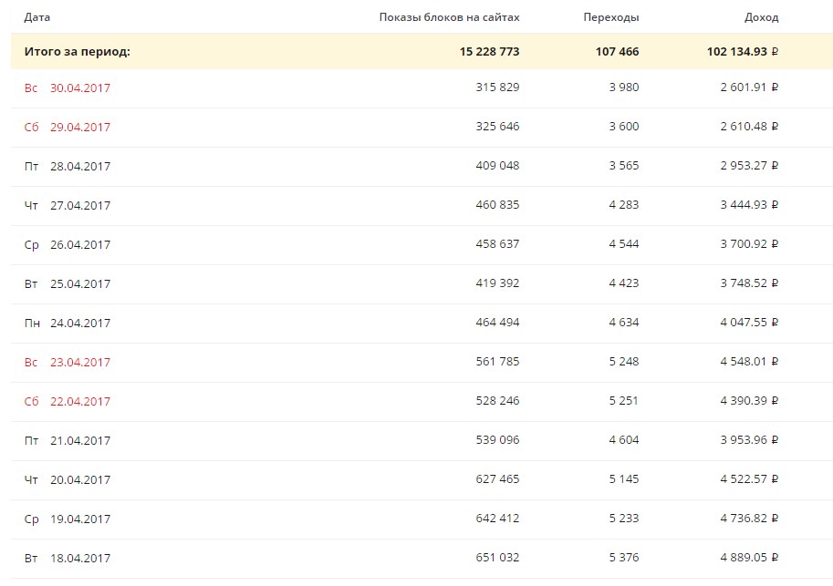This screenshot has height=586, width=833.
Task: Click impressions value 561 785
Action: (x=497, y=362)
